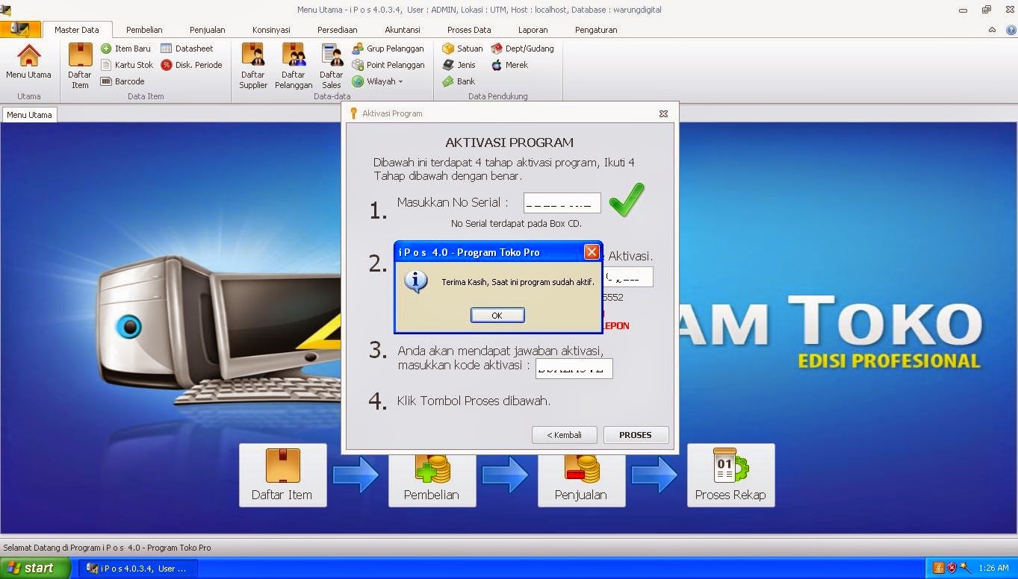
Task: Switch to the Konsinyasi tab
Action: click(271, 30)
